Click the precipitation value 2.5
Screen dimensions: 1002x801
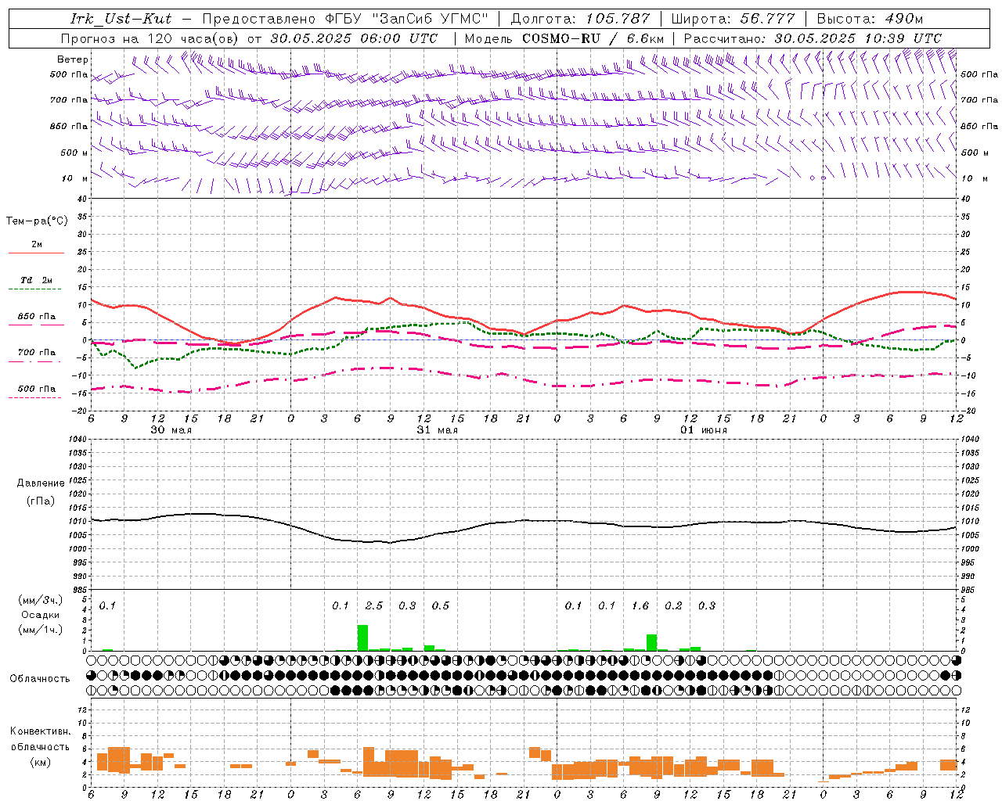pyautogui.click(x=374, y=606)
